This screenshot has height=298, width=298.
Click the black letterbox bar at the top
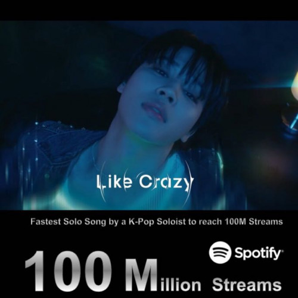coord(149,10)
